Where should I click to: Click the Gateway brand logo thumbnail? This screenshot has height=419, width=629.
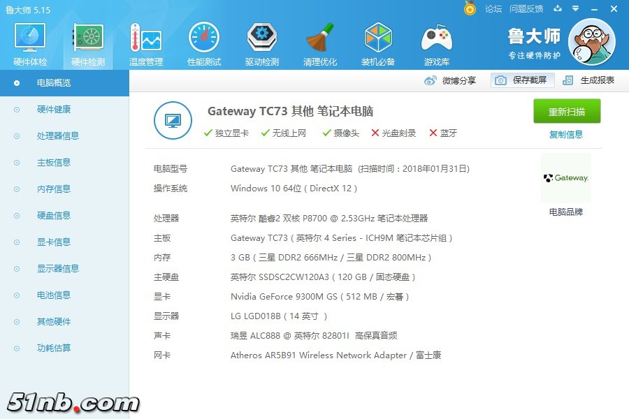(566, 178)
